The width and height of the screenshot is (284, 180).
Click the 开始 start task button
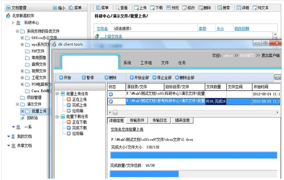click(65, 78)
